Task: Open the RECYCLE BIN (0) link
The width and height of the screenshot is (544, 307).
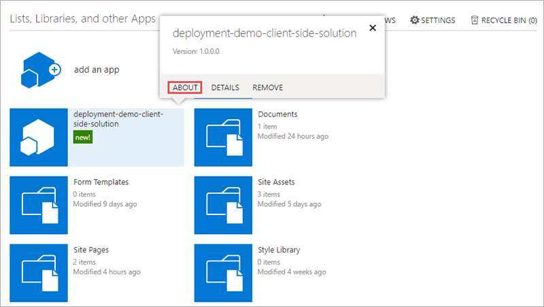Action: point(504,20)
